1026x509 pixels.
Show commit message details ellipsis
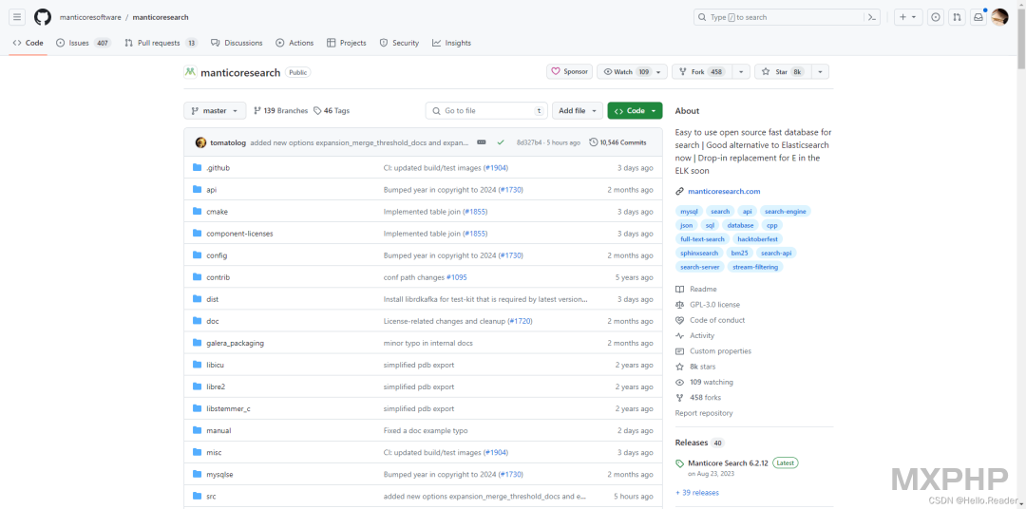tap(482, 142)
